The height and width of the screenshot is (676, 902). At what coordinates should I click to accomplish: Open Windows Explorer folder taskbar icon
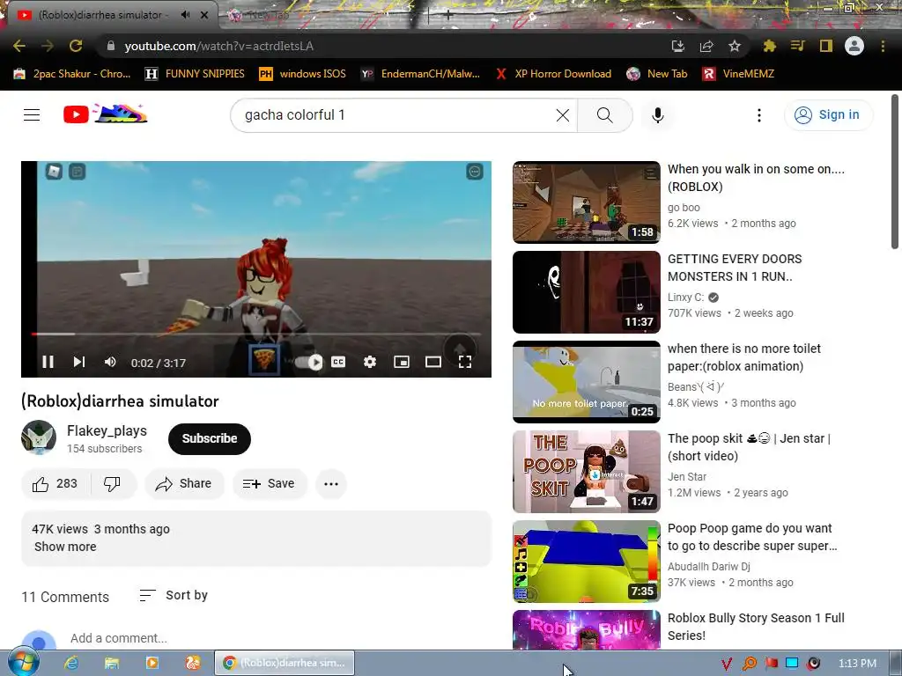[x=112, y=663]
